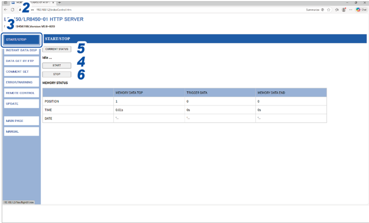Click the tab actions icon at top left
The image size is (369, 223).
[x=5, y=3]
